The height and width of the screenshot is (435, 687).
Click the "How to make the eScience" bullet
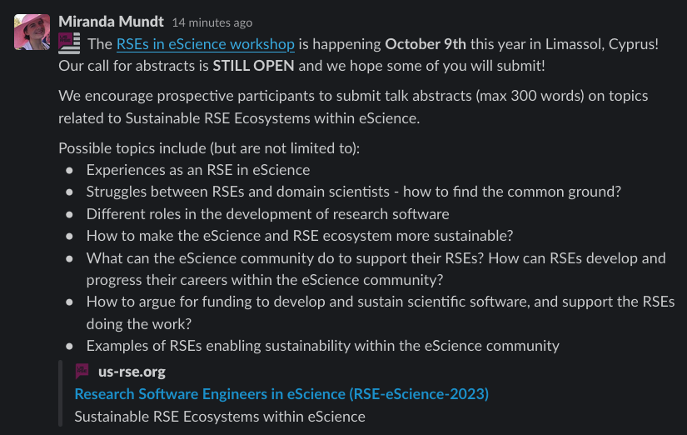(x=299, y=235)
